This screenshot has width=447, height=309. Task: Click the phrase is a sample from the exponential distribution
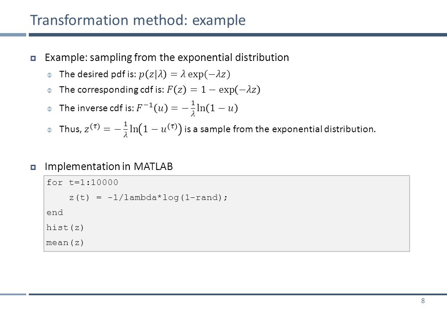280,129
